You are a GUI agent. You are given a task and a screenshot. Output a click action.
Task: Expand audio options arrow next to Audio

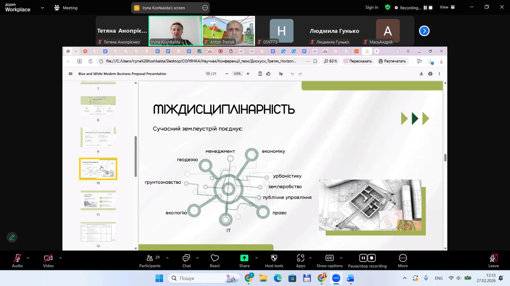[x=28, y=258]
